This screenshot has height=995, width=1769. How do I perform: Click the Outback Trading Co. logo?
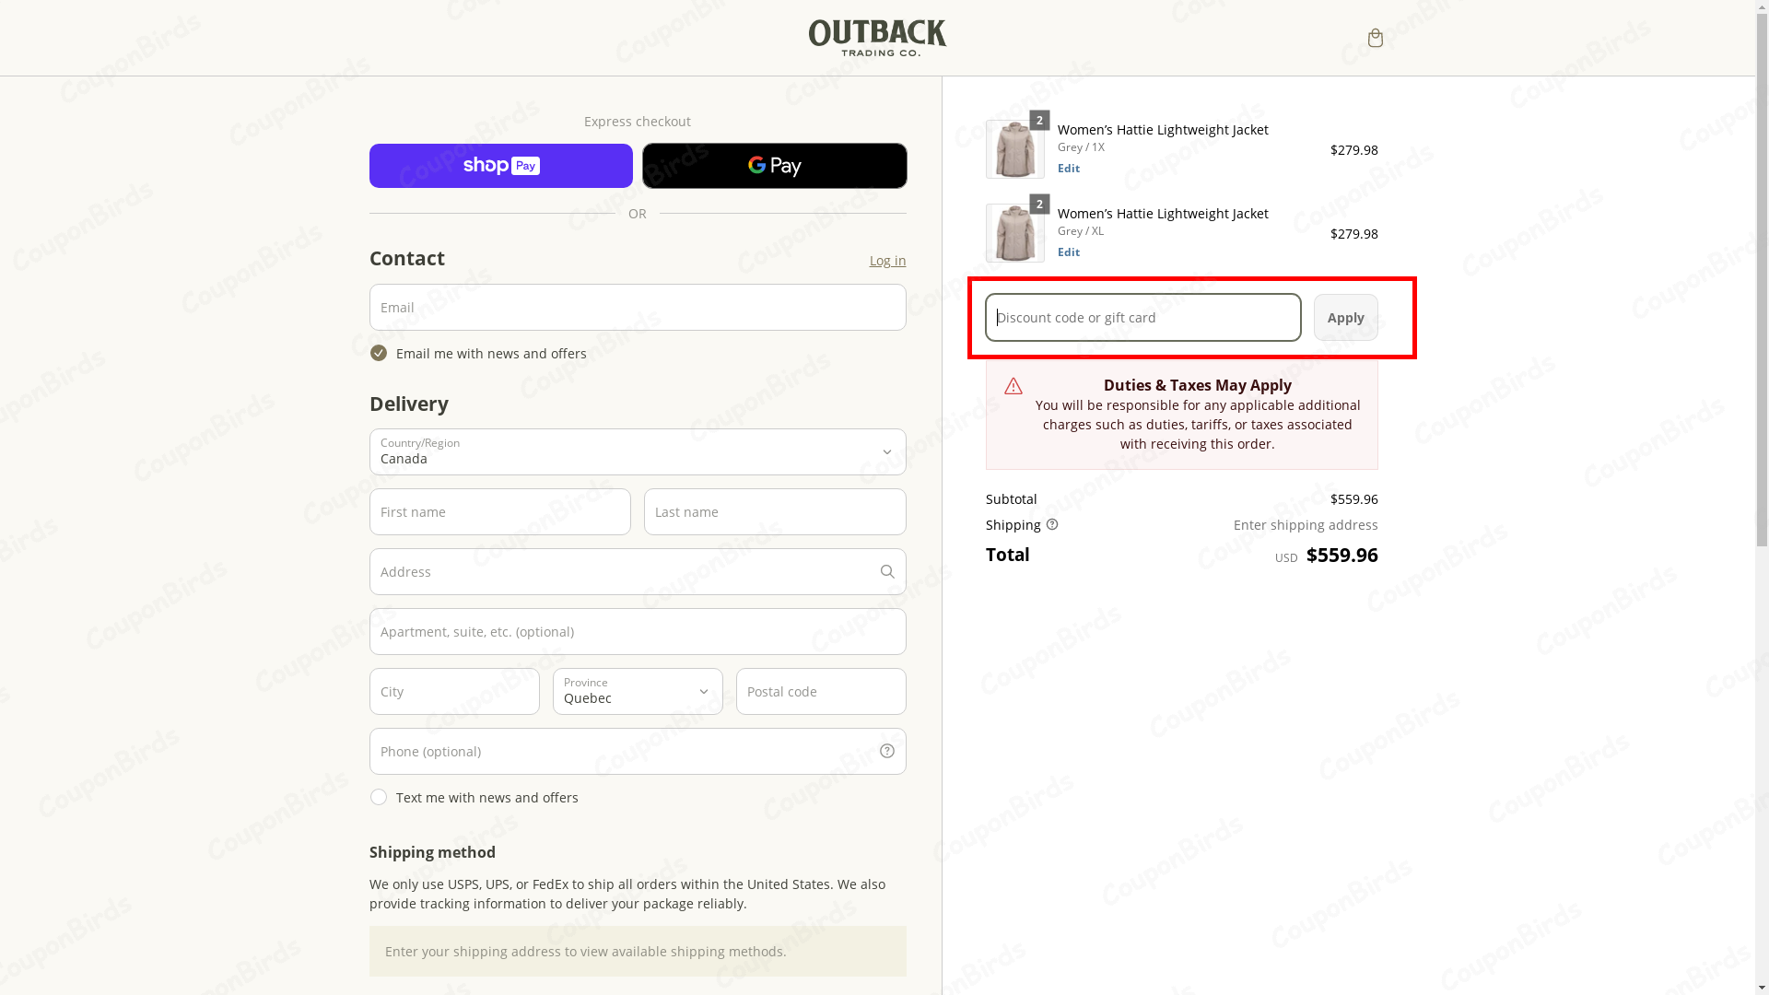pos(876,38)
